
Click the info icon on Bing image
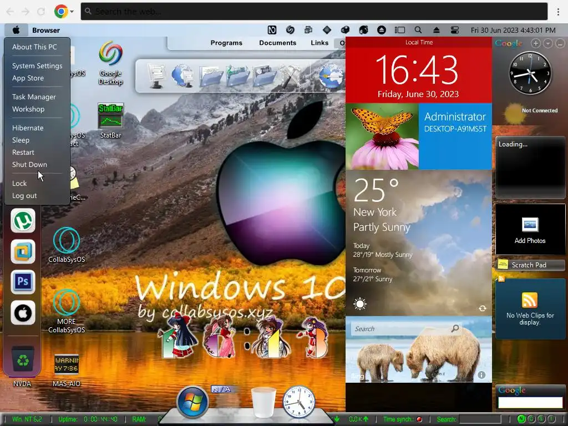[x=481, y=375]
